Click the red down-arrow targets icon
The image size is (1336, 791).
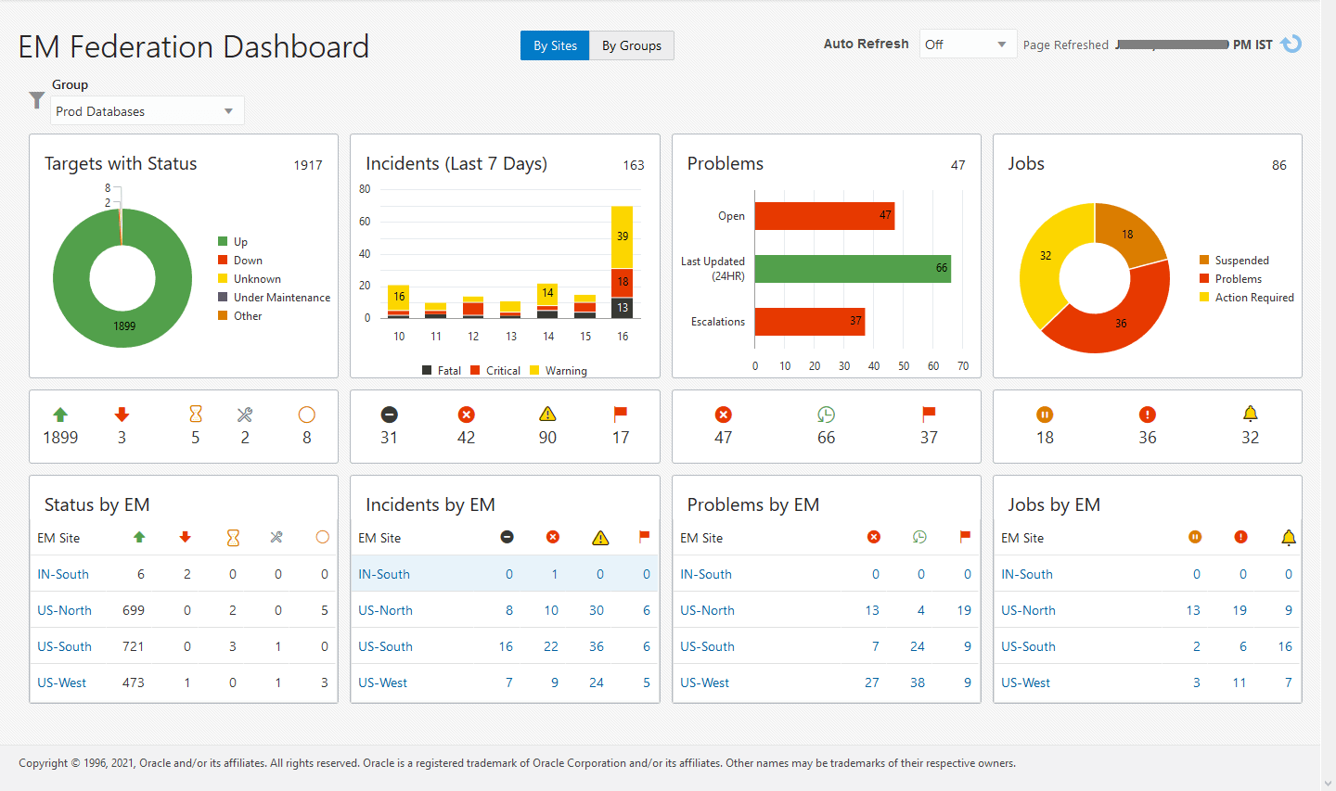pos(121,415)
